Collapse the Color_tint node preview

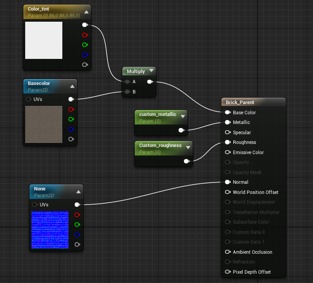[x=86, y=12]
